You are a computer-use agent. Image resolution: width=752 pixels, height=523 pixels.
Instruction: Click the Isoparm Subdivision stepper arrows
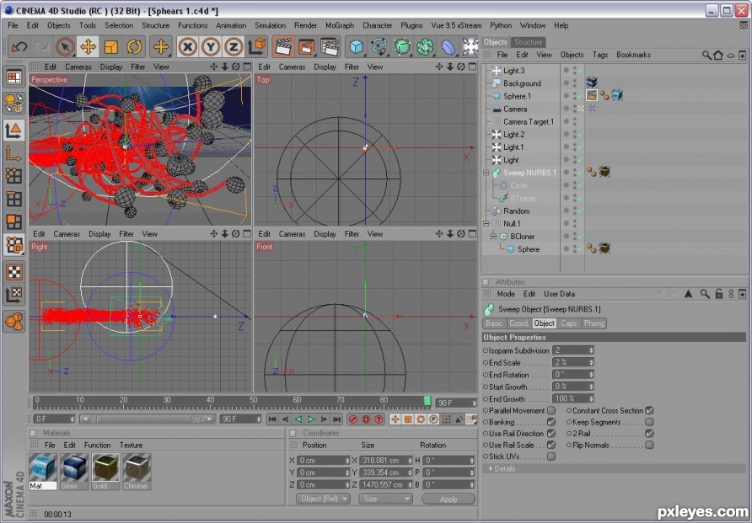[x=591, y=350]
